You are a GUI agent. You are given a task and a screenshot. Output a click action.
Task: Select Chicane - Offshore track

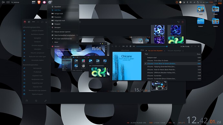(x=173, y=72)
